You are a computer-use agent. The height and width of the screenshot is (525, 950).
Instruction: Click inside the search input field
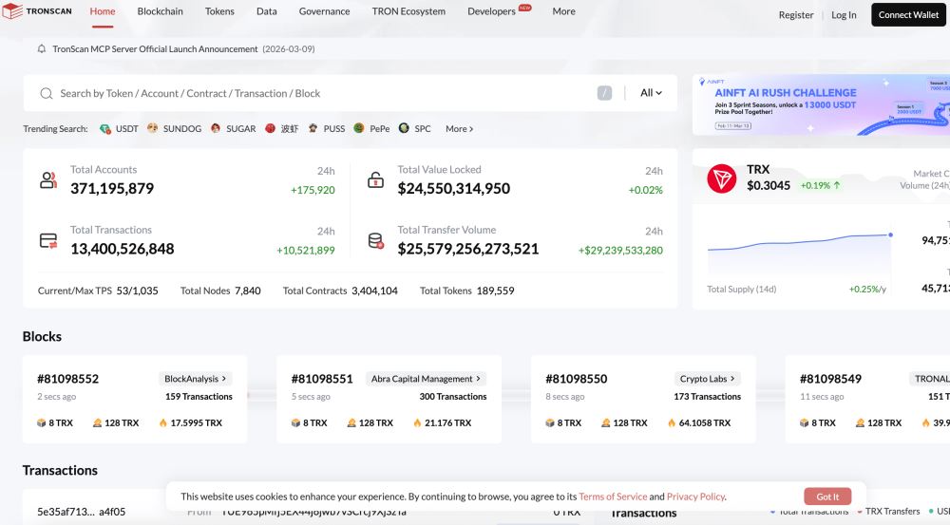pyautogui.click(x=321, y=93)
